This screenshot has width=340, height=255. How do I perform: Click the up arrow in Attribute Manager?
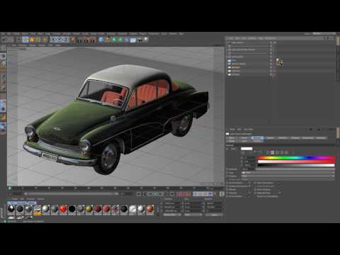(319, 130)
